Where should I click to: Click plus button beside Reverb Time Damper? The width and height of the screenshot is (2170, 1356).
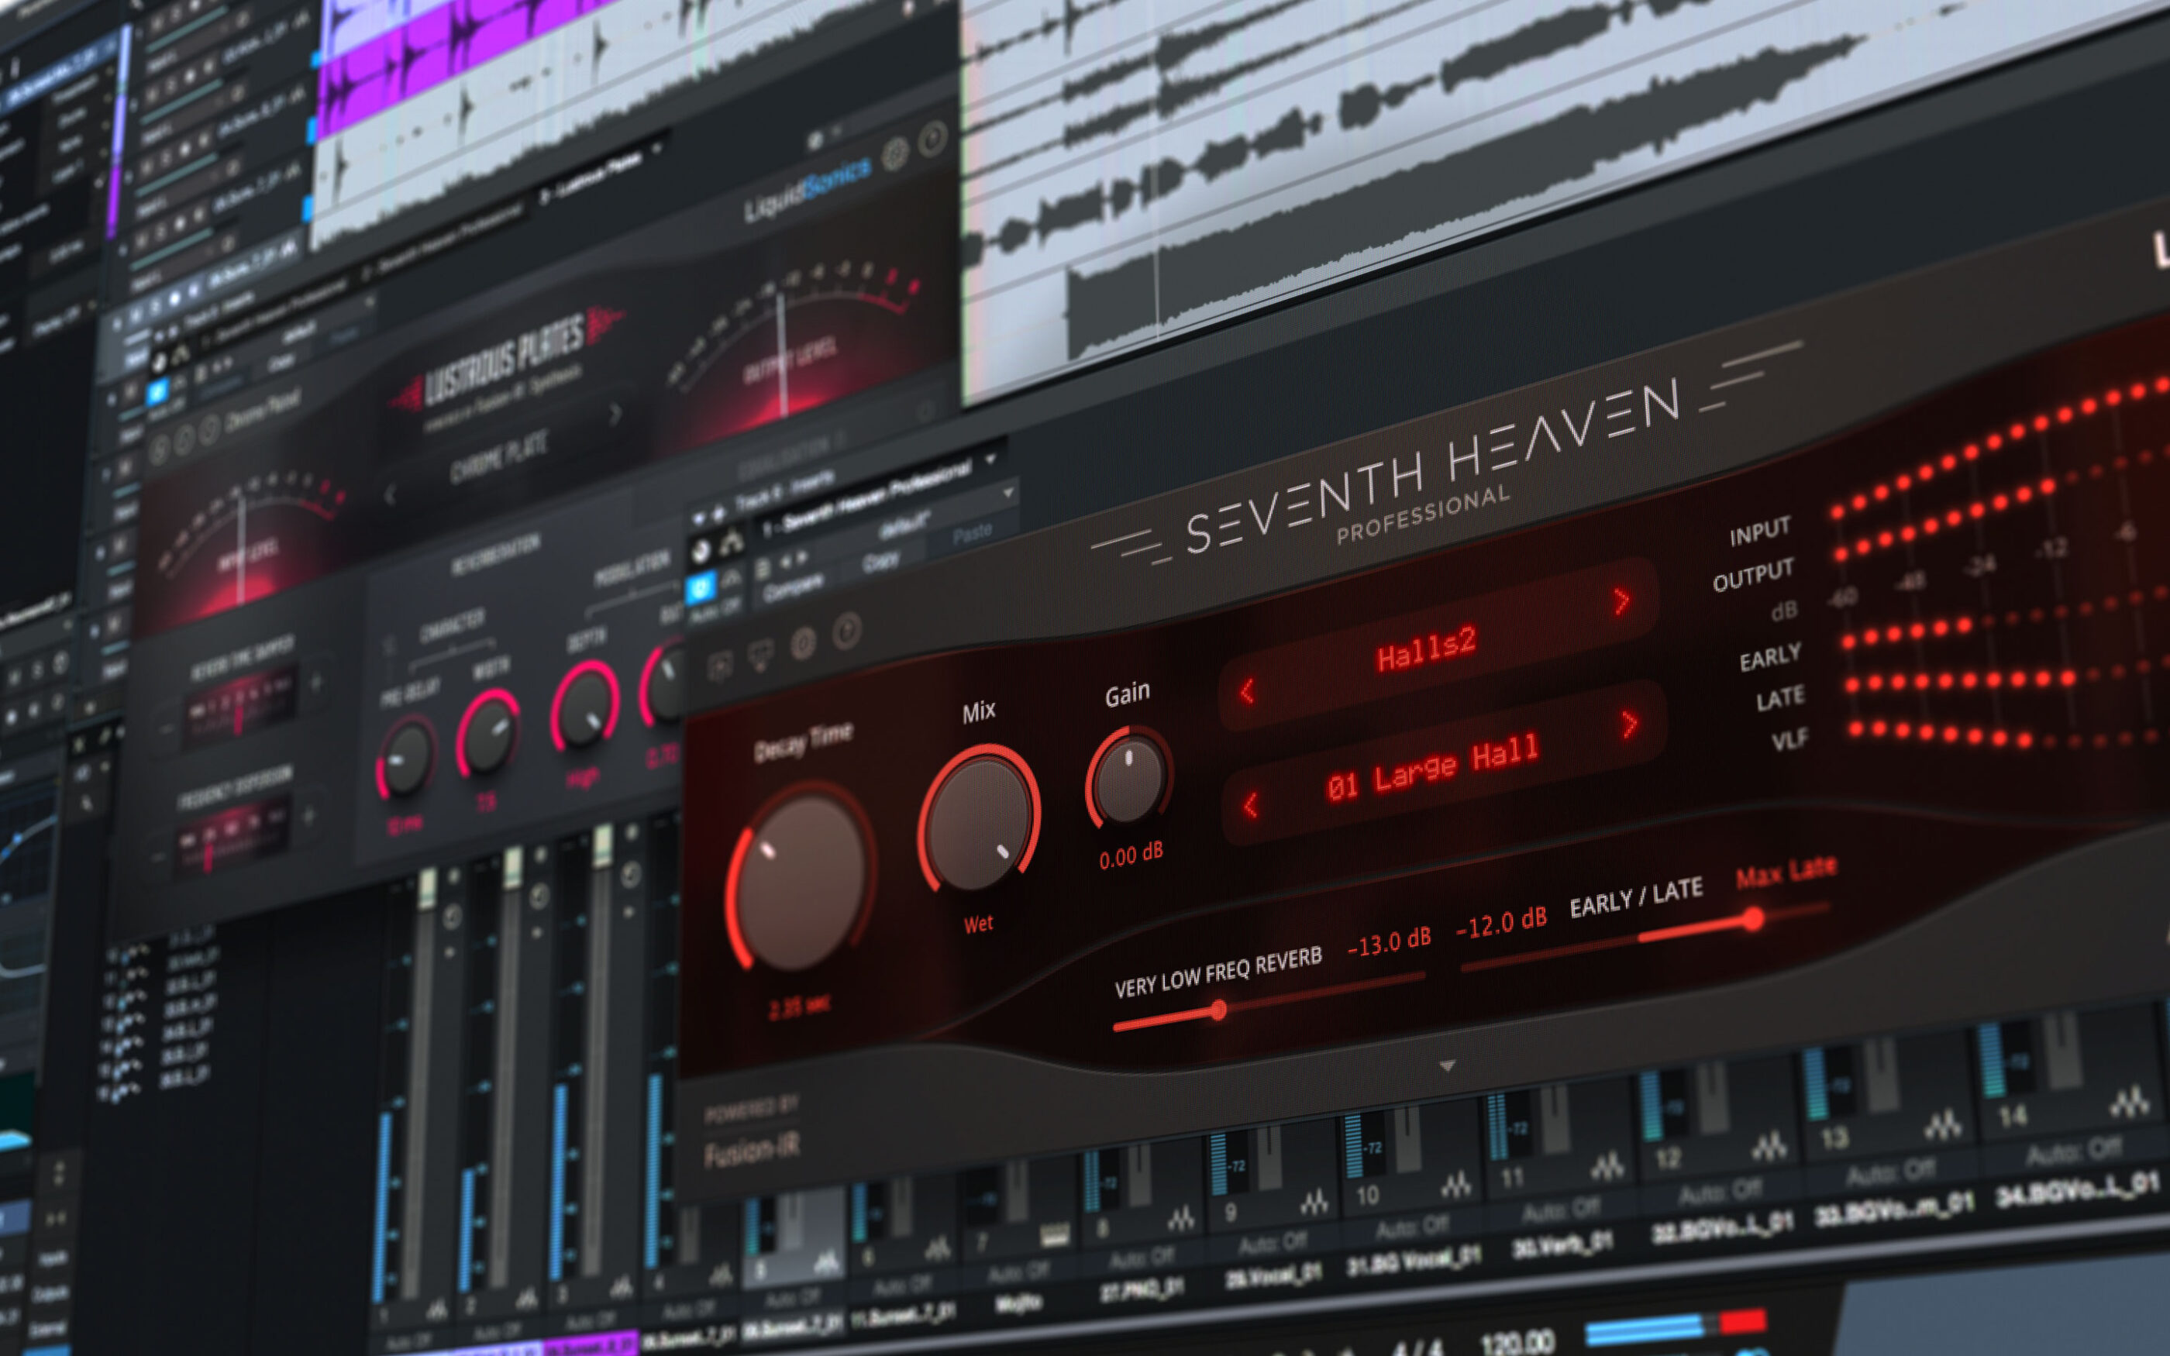pyautogui.click(x=315, y=683)
